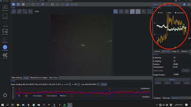Click the << large step inward button
Viewport: 191px width, 107px height.
158,83
